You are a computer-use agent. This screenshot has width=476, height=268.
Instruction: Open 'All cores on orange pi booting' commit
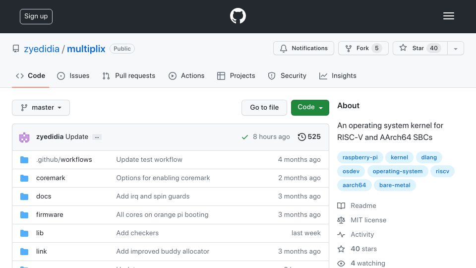pyautogui.click(x=163, y=214)
